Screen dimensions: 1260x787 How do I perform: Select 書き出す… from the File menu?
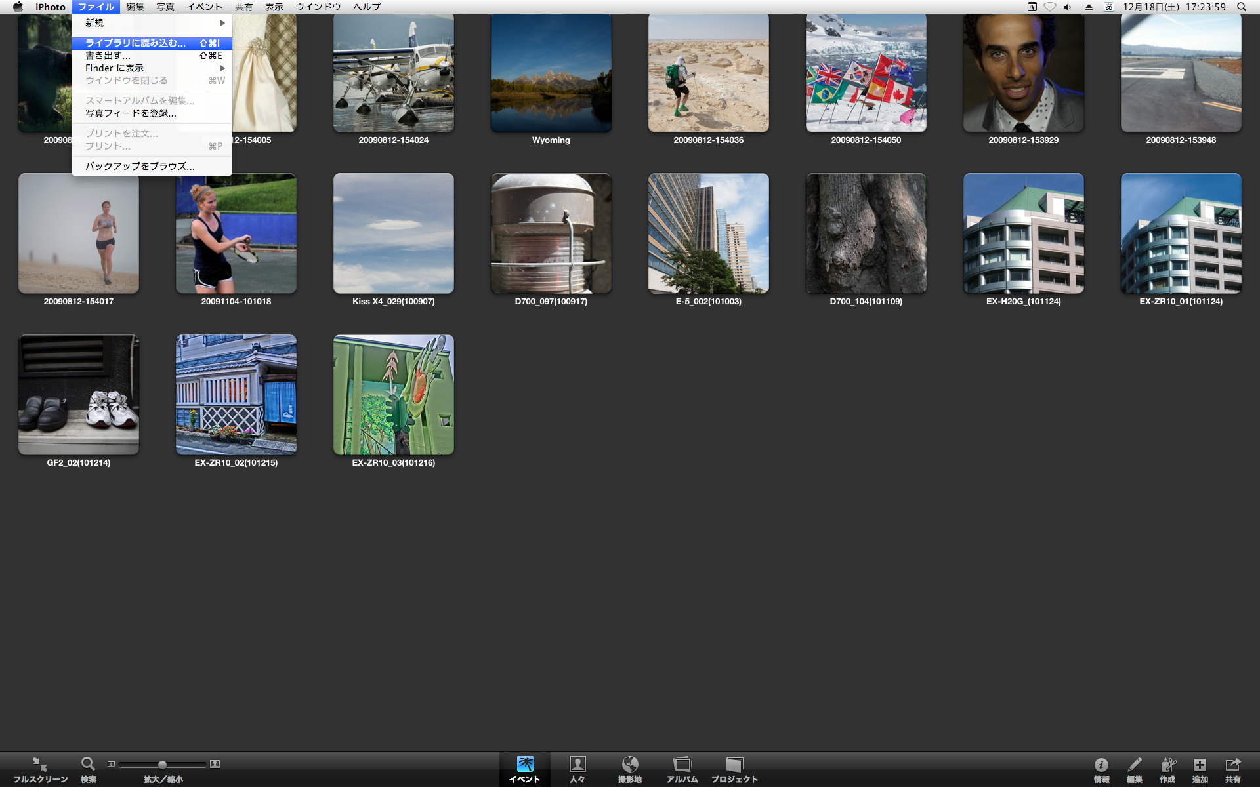pos(108,56)
